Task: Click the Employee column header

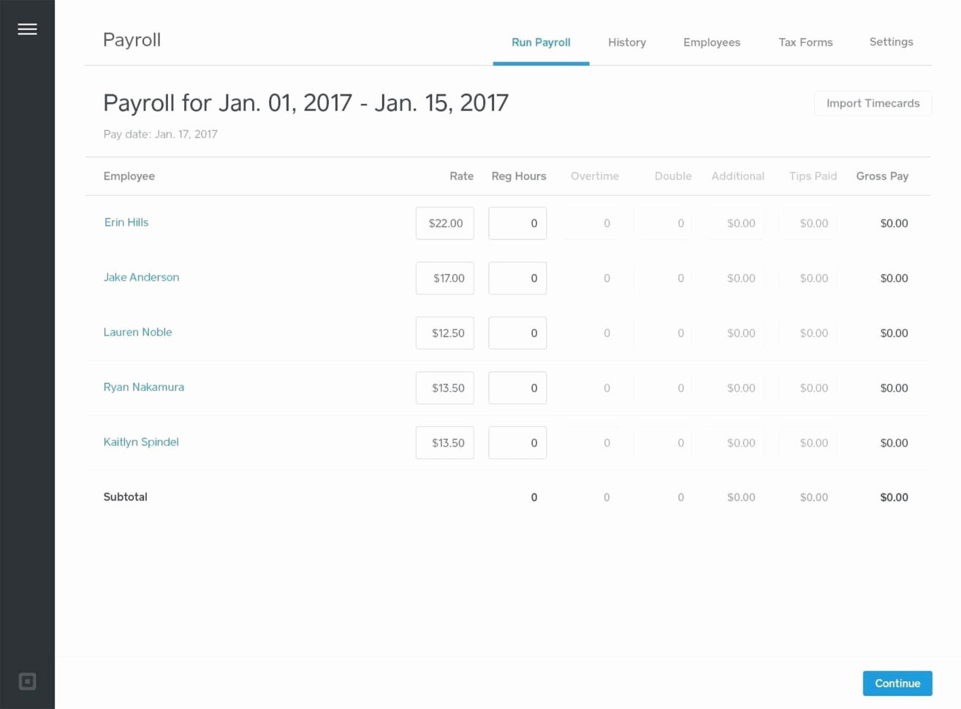Action: point(129,176)
